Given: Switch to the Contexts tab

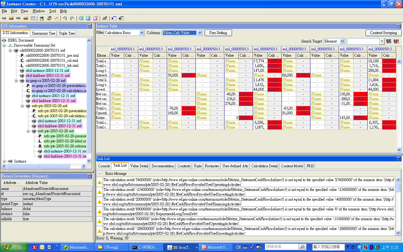Looking at the screenshot, I should [184, 166].
